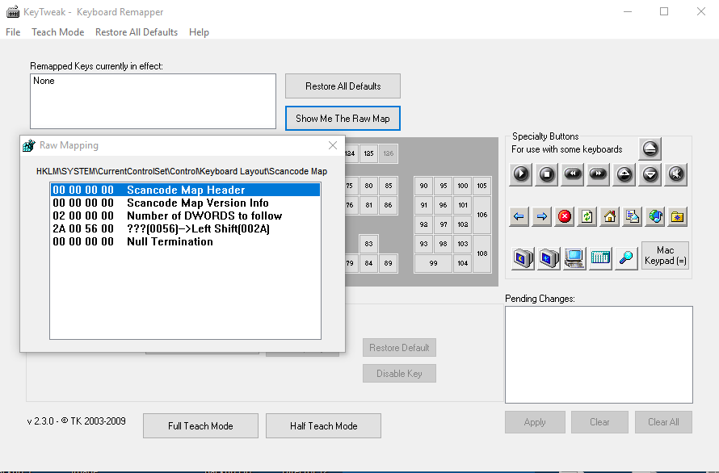Image resolution: width=719 pixels, height=473 pixels.
Task: Close the Raw Mapping dialog
Action: coord(333,145)
